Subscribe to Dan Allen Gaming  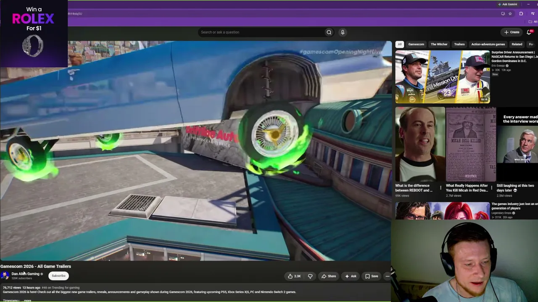[58, 276]
